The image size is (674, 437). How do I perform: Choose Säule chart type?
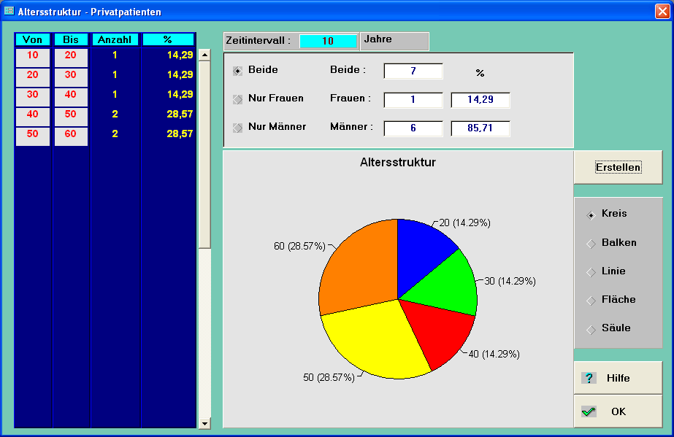(x=591, y=328)
